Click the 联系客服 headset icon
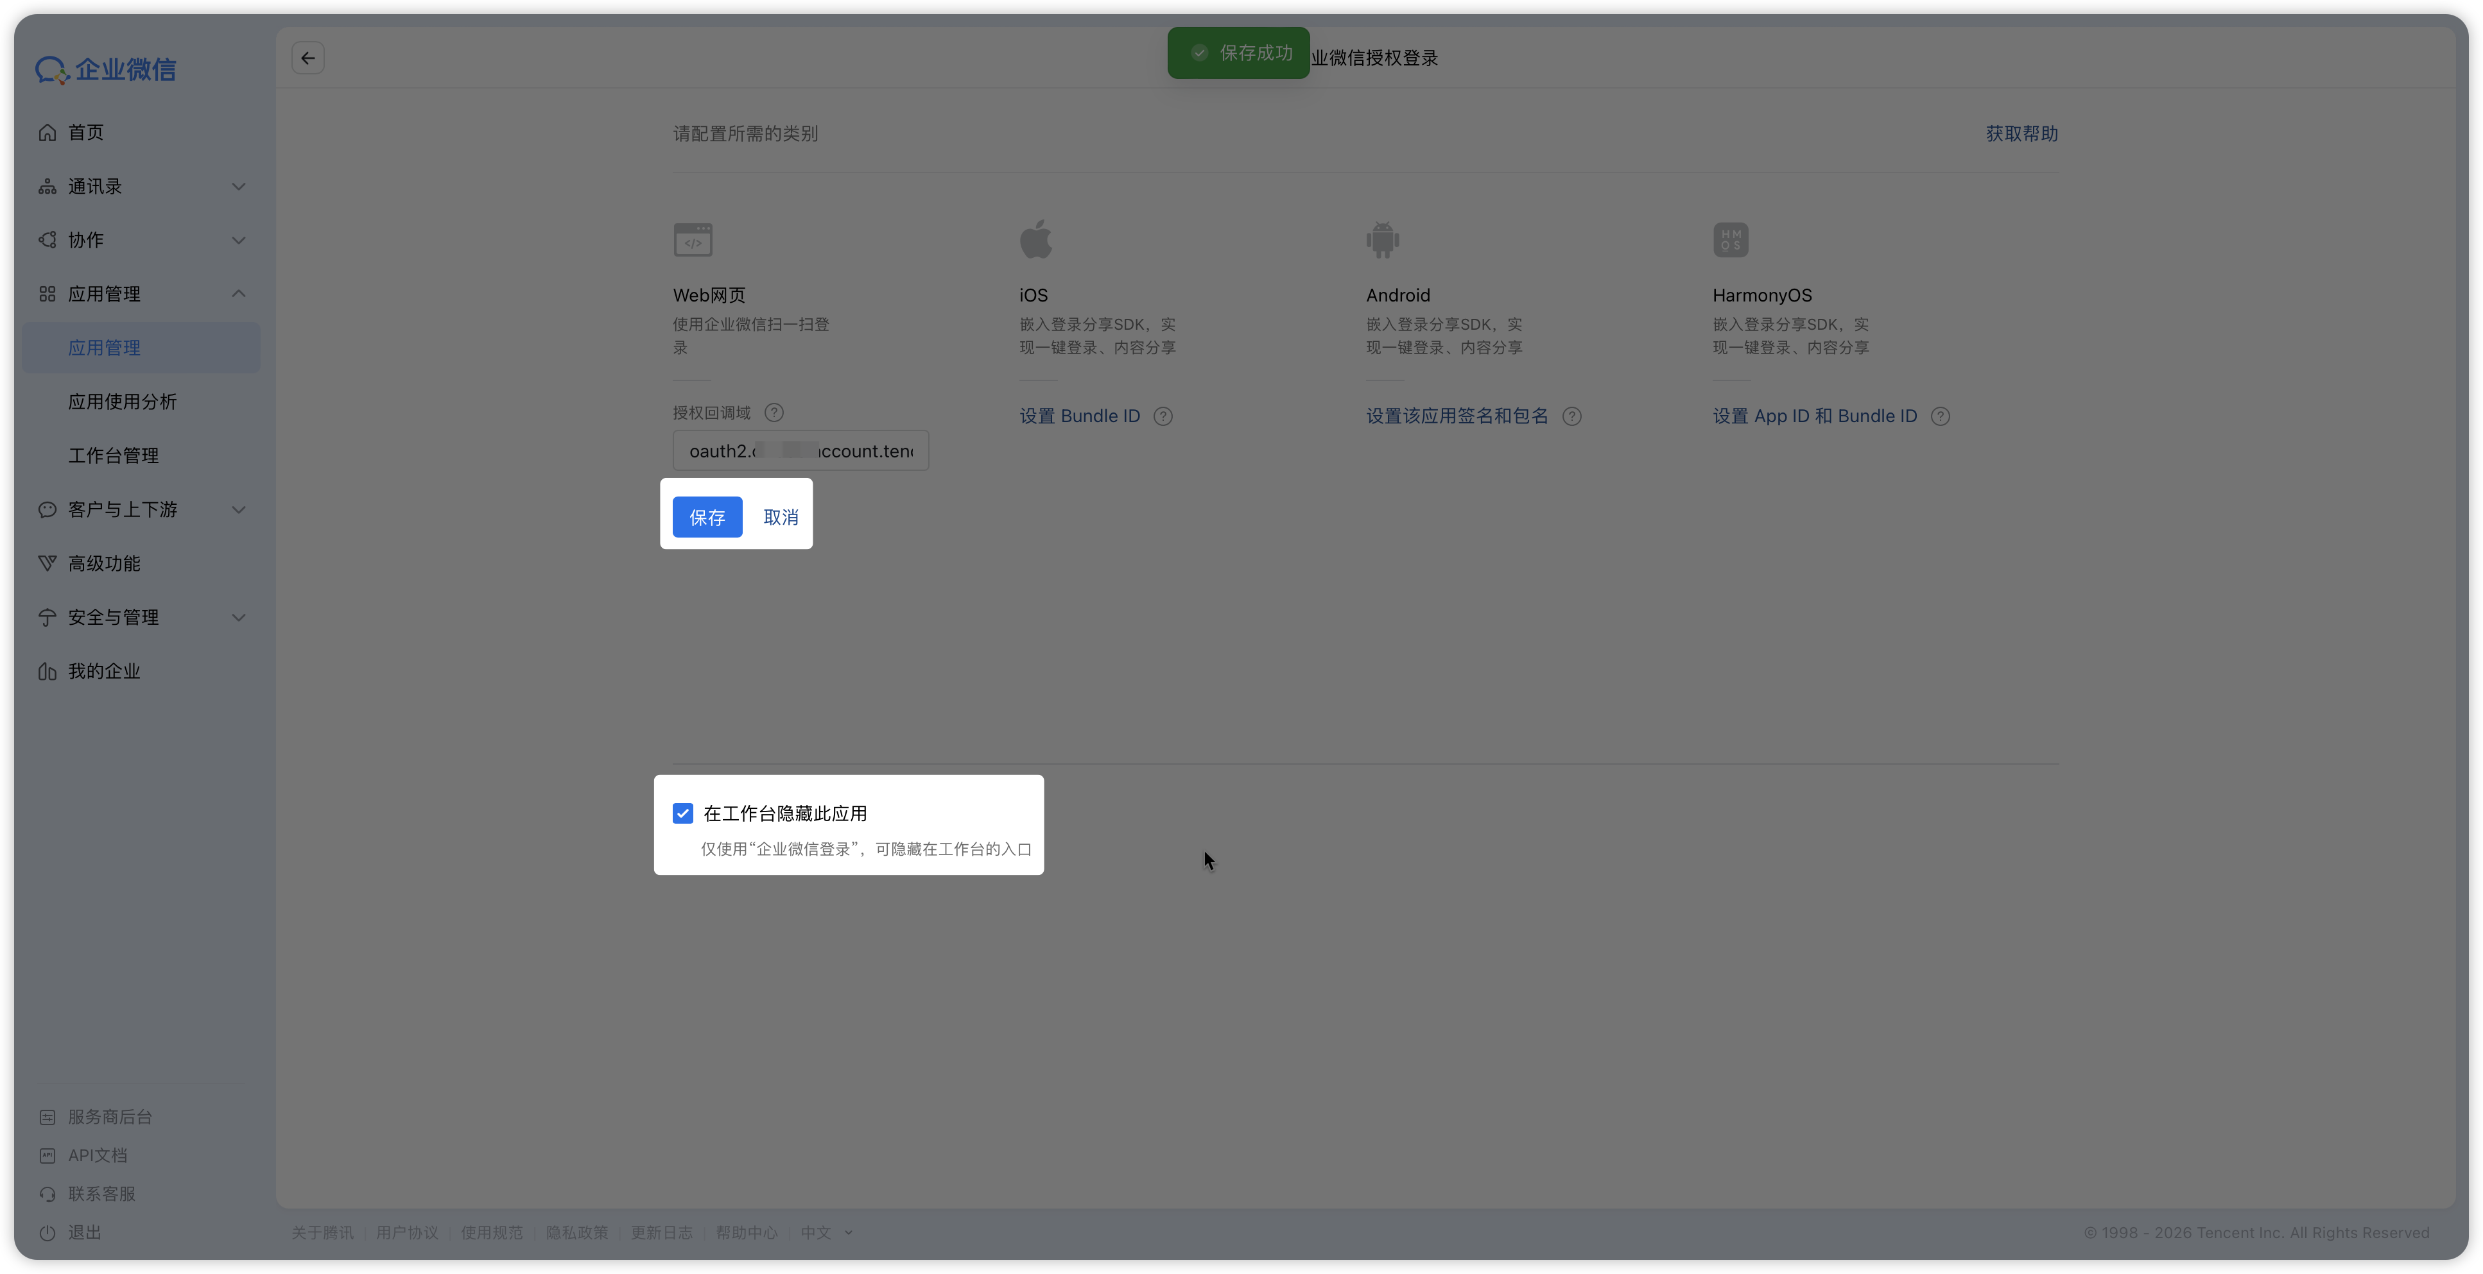2483x1274 pixels. (x=48, y=1194)
